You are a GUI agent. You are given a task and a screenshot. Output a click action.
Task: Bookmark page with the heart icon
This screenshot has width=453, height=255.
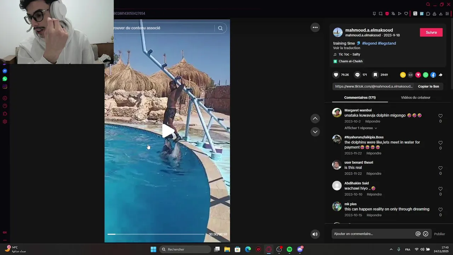(x=406, y=14)
